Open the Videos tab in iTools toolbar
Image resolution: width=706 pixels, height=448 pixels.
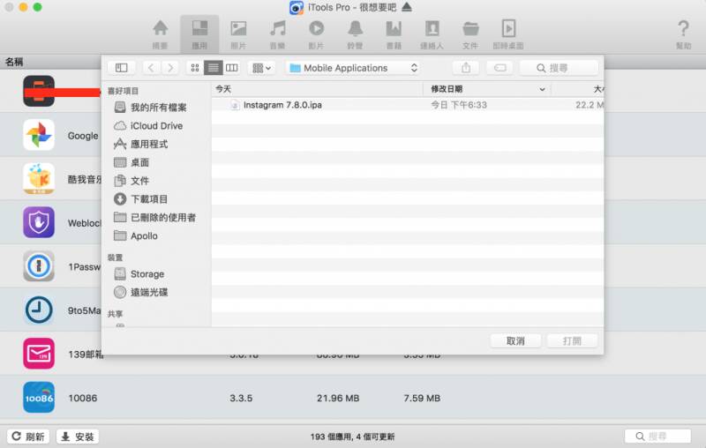click(x=316, y=34)
